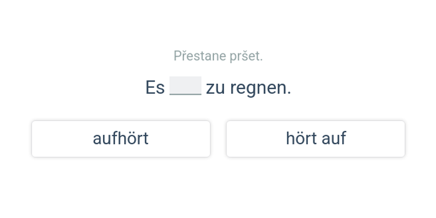Image resolution: width=436 pixels, height=218 pixels.
Task: Select the answer "aufhört"
Action: point(120,139)
